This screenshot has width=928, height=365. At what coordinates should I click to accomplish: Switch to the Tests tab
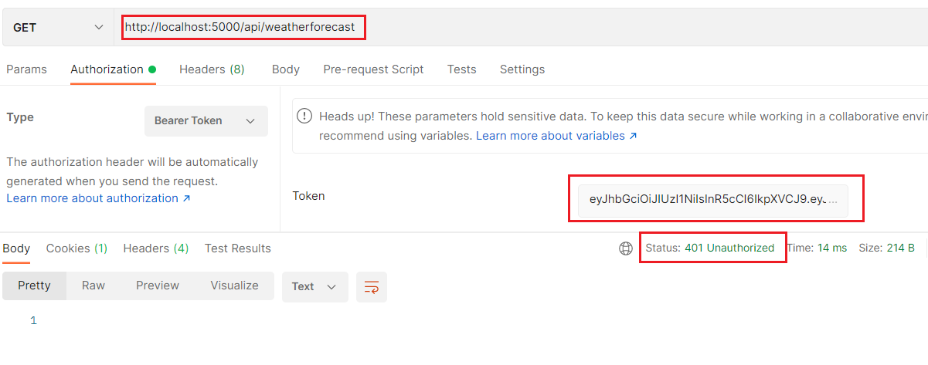click(461, 69)
